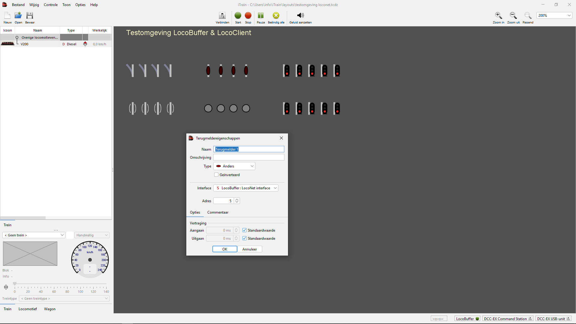Image resolution: width=576 pixels, height=324 pixels.
Task: Click the train speed slider handle
Action: (15, 283)
